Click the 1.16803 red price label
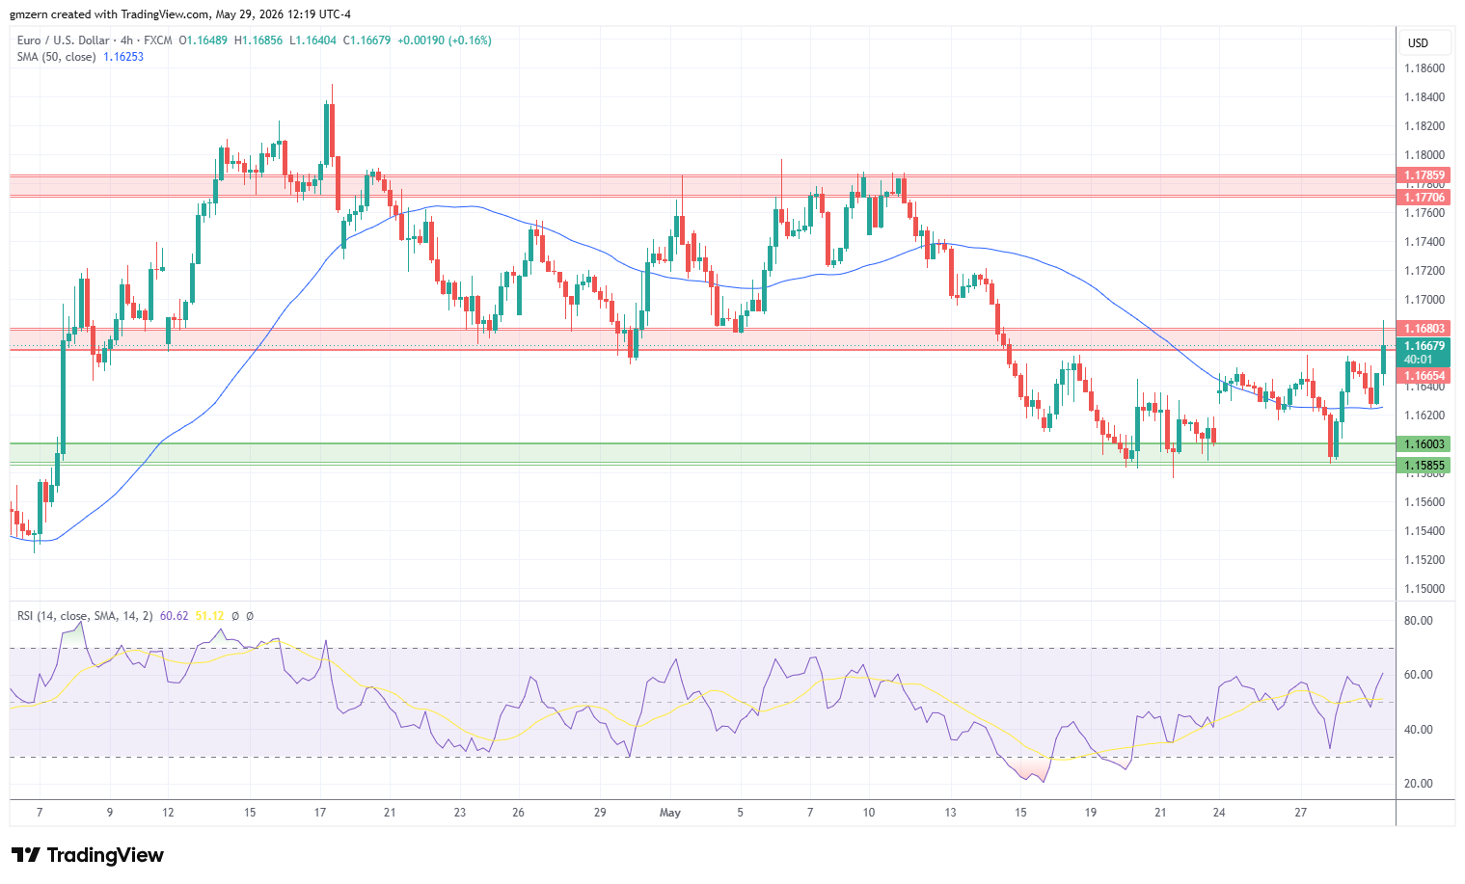The image size is (1465, 884). [1424, 329]
